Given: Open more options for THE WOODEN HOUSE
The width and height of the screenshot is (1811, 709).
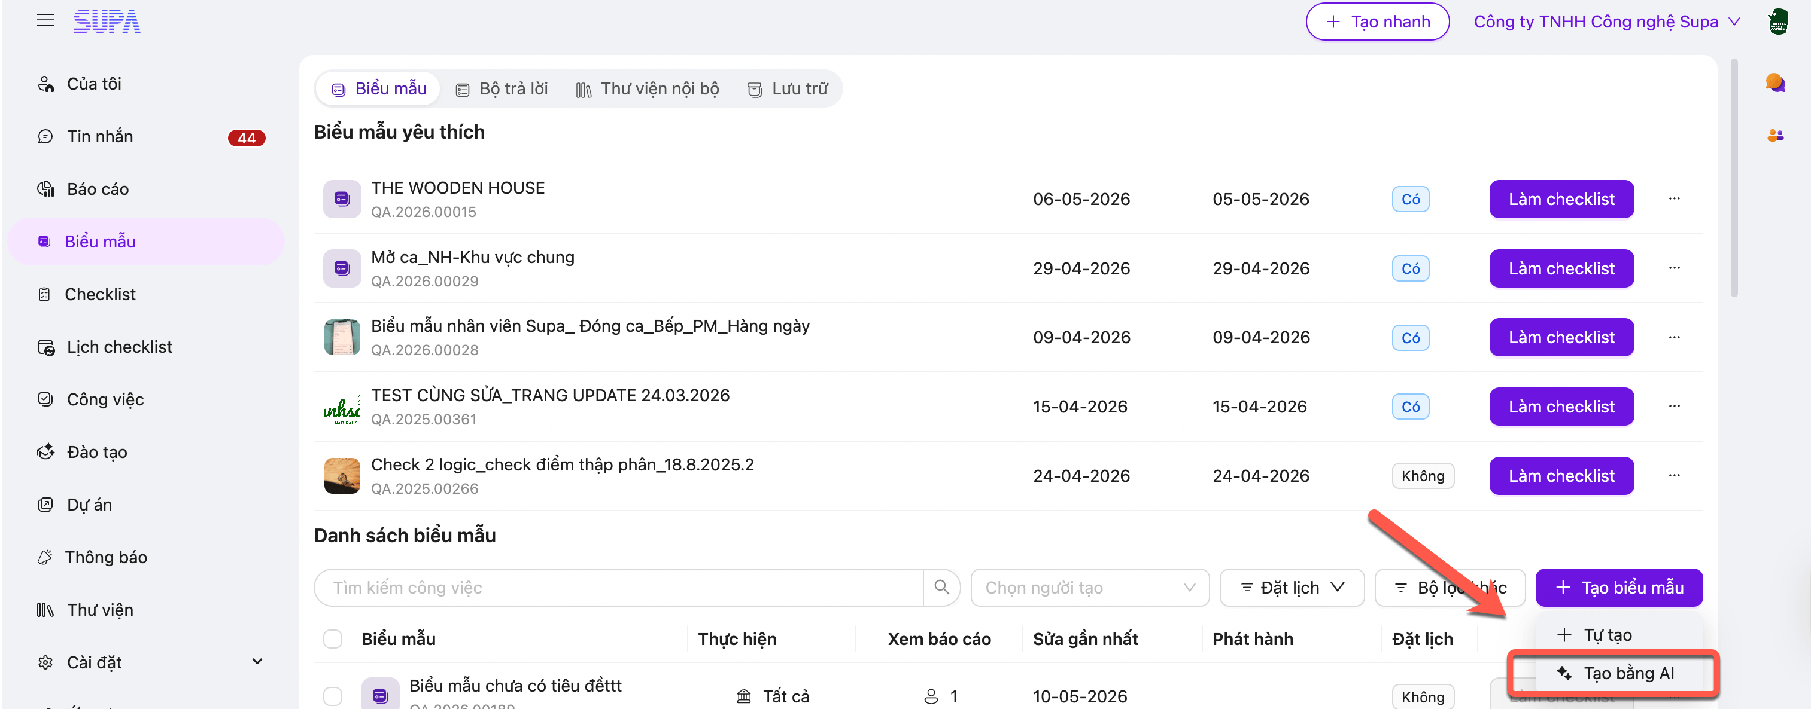Looking at the screenshot, I should (1674, 198).
